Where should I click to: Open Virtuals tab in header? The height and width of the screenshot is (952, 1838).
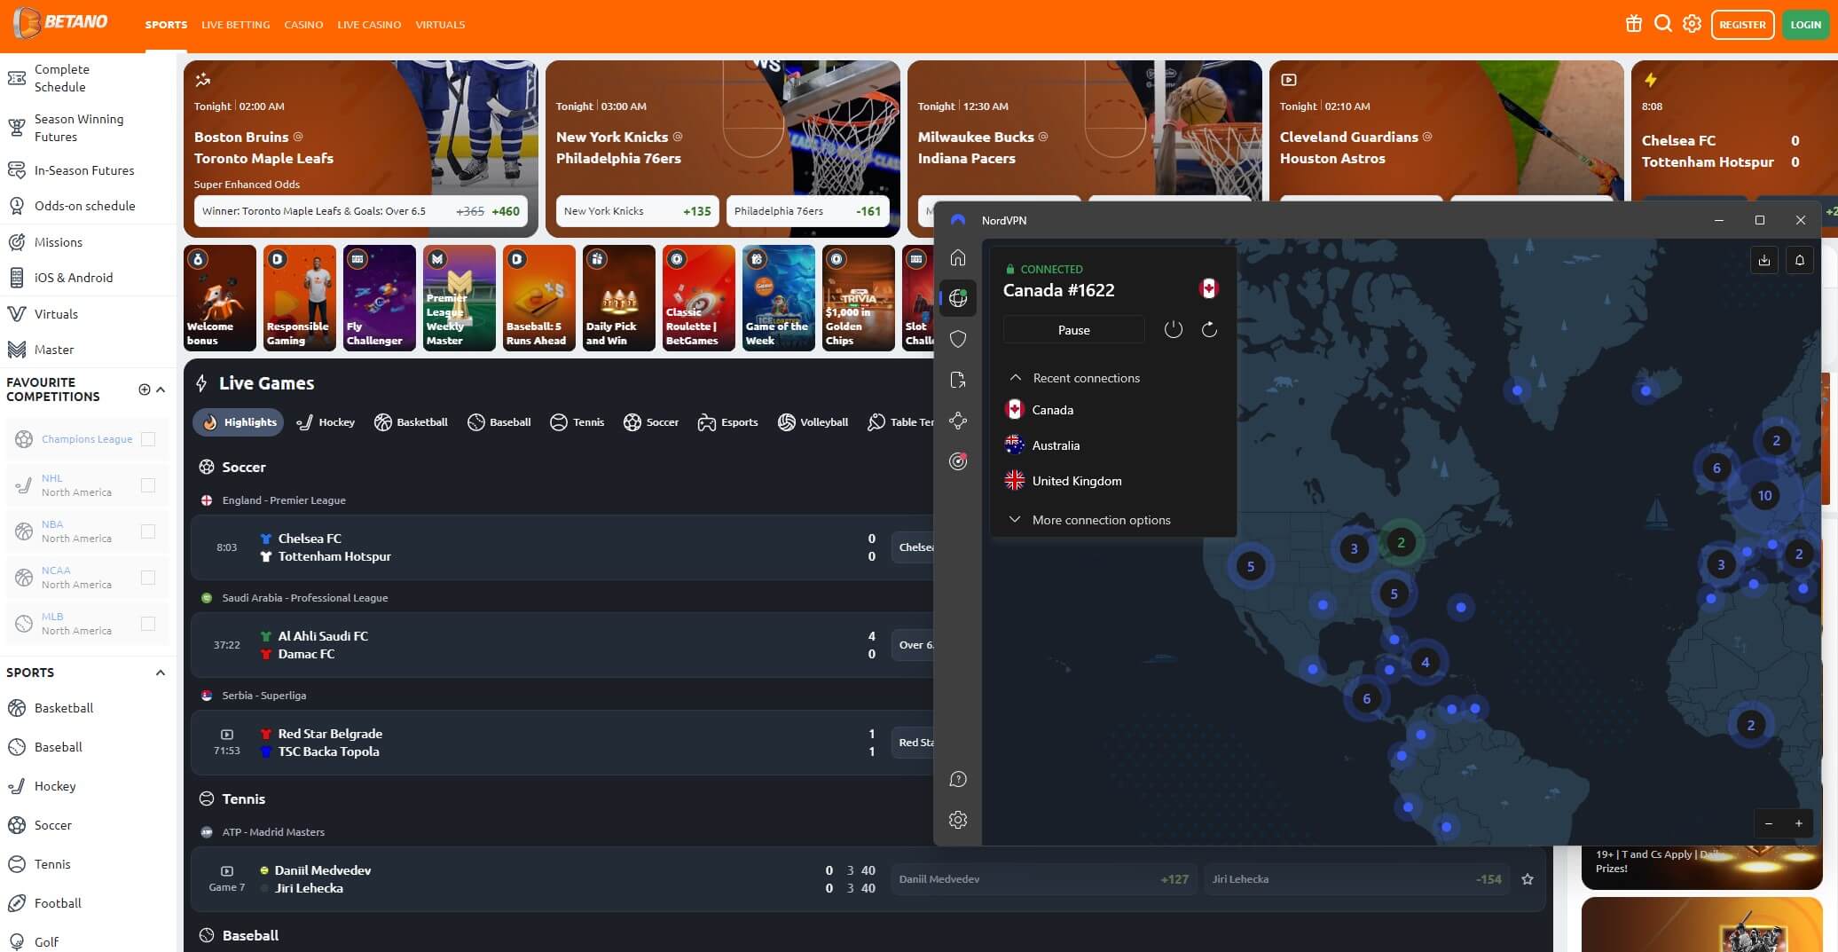coord(440,25)
